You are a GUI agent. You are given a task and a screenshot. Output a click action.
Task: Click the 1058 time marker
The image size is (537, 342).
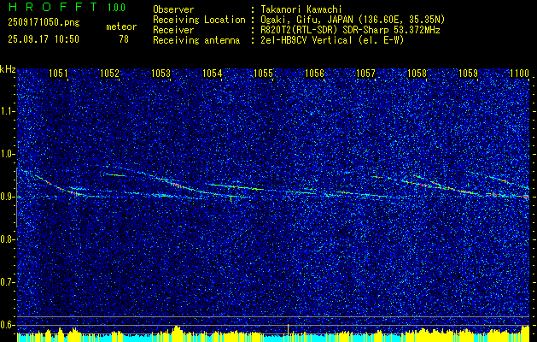pyautogui.click(x=417, y=73)
